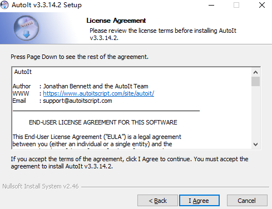This screenshot has width=272, height=209.
Task: Click the license text scrollbar thumb
Action: (x=255, y=81)
